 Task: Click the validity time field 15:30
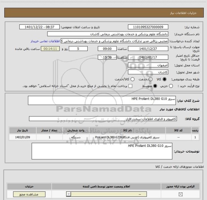(x=107, y=57)
